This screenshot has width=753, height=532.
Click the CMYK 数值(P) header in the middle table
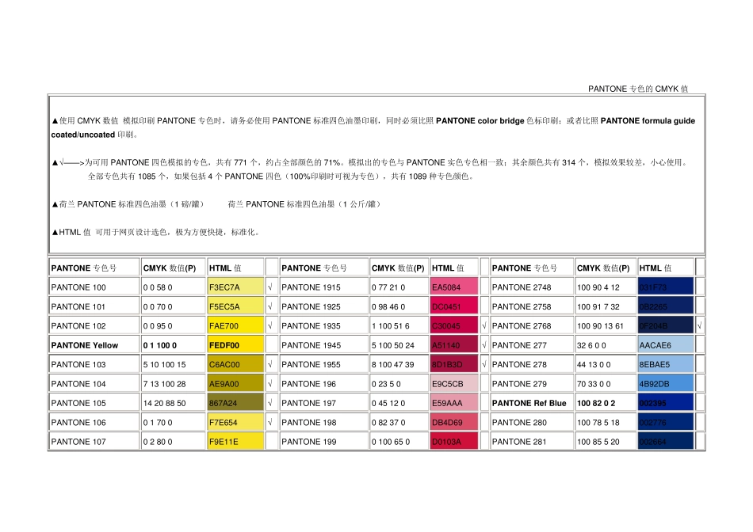399,268
